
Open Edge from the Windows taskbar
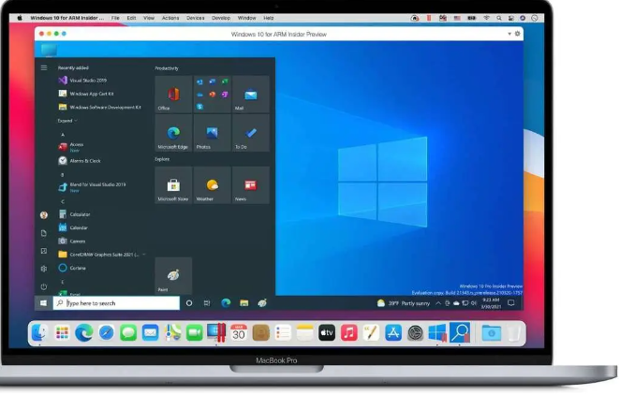tap(226, 303)
